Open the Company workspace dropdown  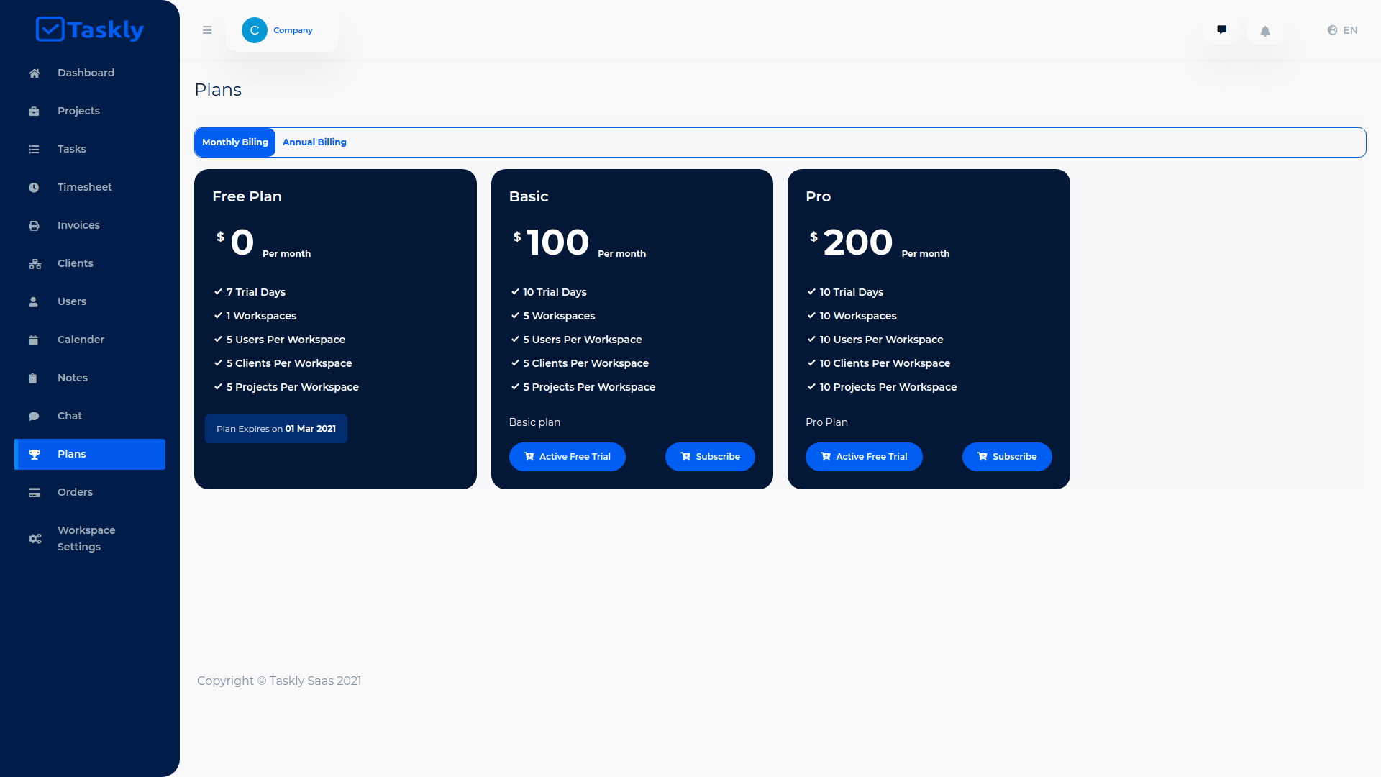[x=282, y=30]
